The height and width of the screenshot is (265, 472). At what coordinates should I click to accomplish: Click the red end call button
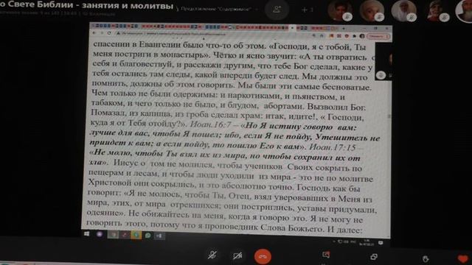click(x=263, y=257)
